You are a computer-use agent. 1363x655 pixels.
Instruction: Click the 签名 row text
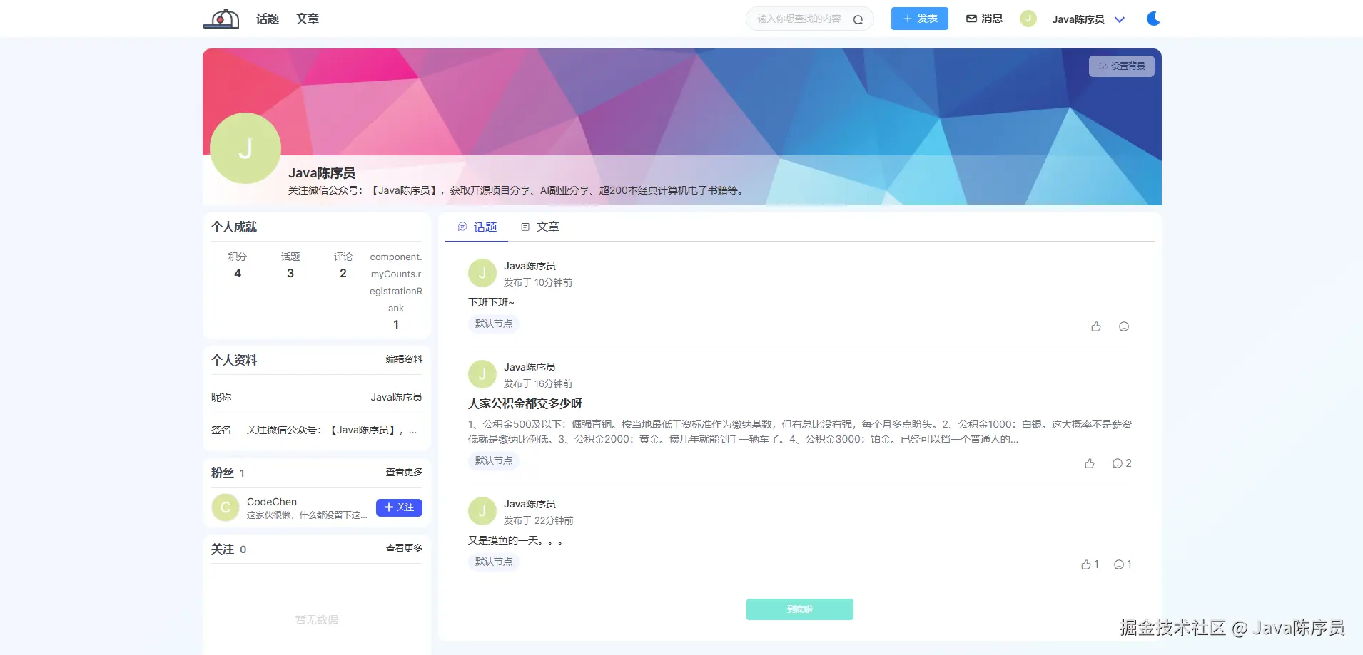pyautogui.click(x=332, y=430)
